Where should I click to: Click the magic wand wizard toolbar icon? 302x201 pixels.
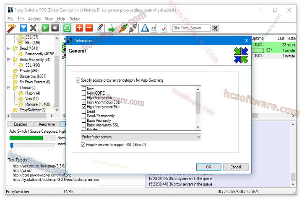[11, 28]
